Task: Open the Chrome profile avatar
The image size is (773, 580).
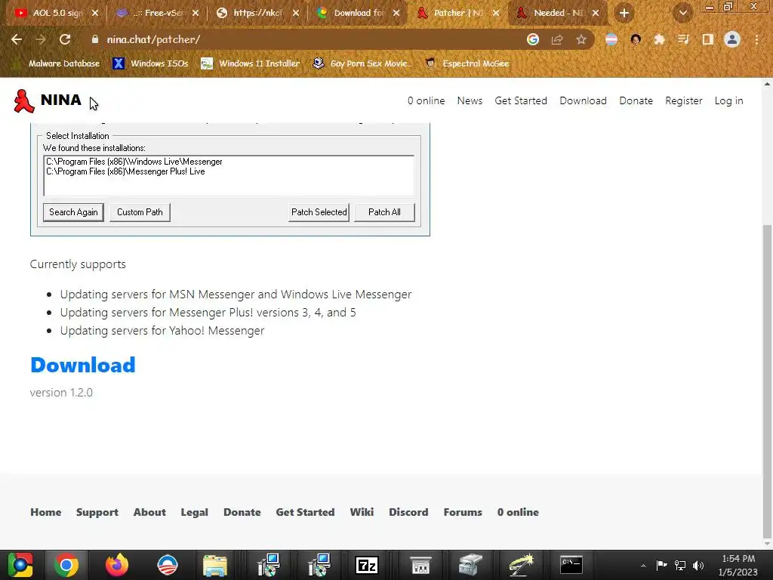Action: point(732,39)
